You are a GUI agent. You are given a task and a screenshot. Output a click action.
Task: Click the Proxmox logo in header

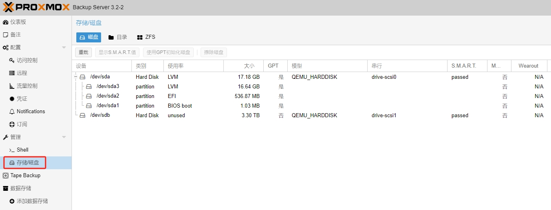36,7
